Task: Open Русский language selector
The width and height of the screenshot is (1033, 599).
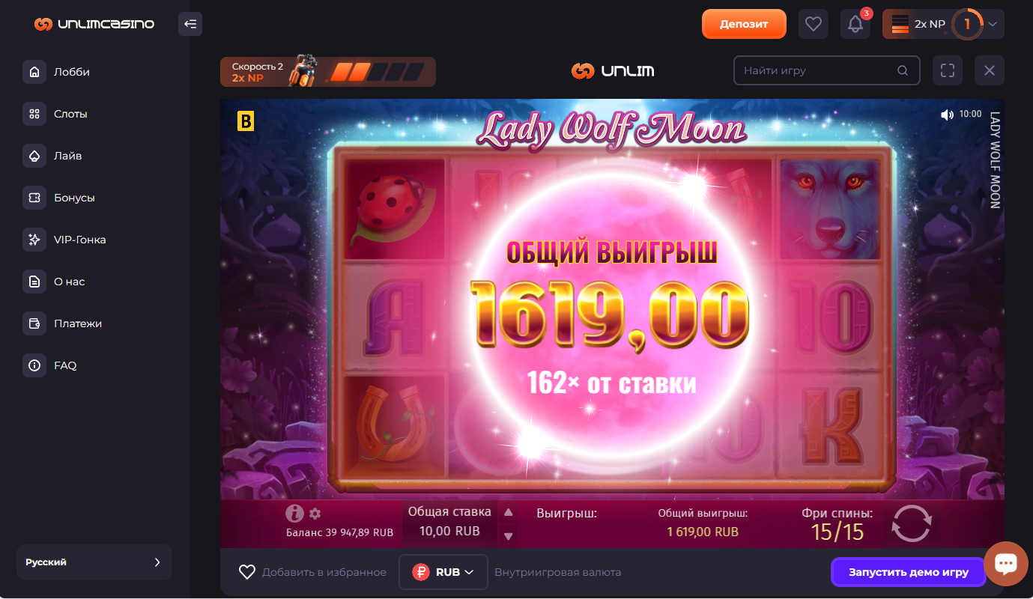Action: pyautogui.click(x=94, y=562)
